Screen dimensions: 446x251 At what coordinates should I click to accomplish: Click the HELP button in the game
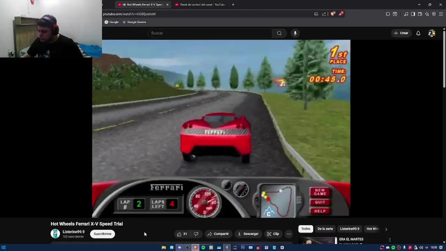pyautogui.click(x=320, y=211)
